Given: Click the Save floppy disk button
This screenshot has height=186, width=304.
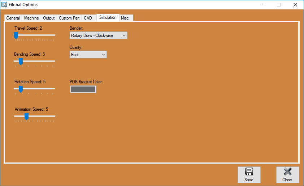Looking at the screenshot, I should (249, 174).
